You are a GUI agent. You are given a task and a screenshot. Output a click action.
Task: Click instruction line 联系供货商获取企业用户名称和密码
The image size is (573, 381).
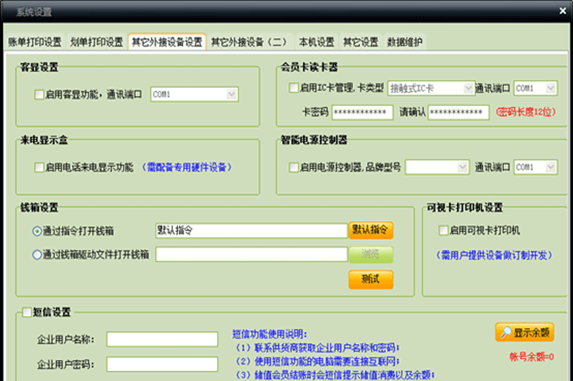[x=317, y=347]
